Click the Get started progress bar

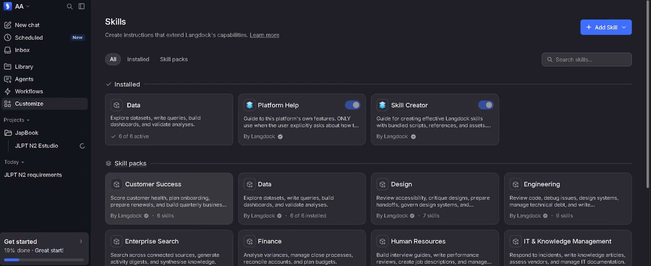coord(44,260)
